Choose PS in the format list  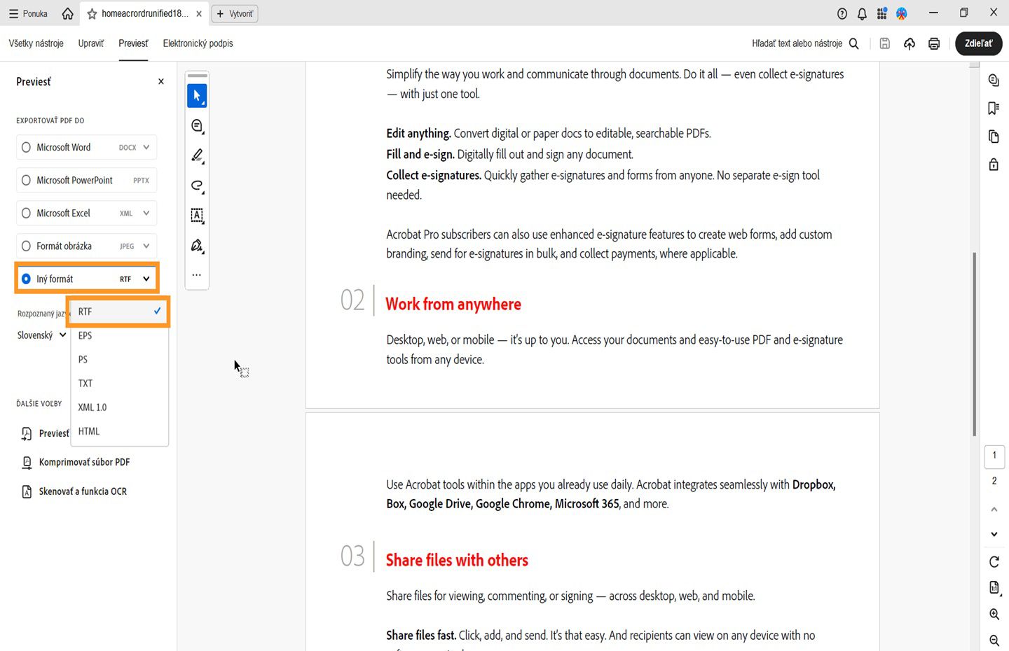tap(119, 359)
